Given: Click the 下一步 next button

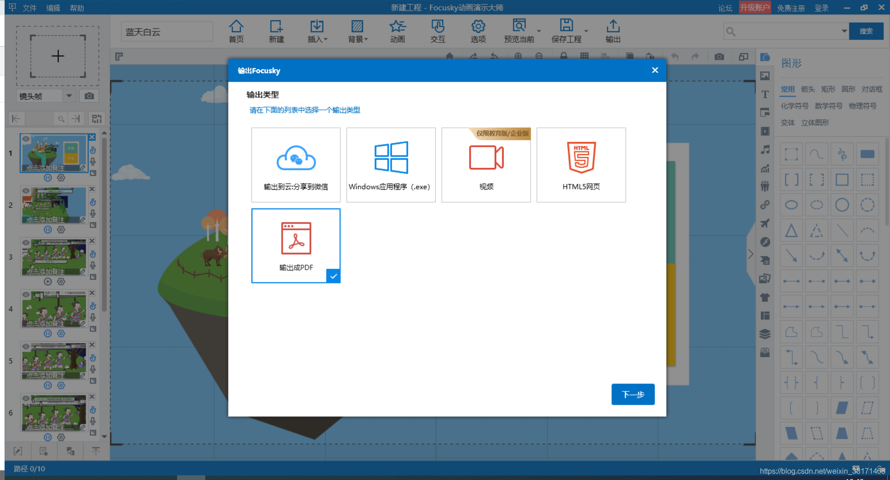Looking at the screenshot, I should [x=633, y=394].
